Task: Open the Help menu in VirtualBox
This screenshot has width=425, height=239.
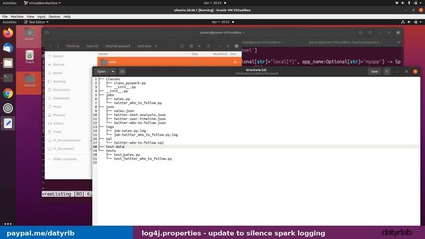Action: [67, 17]
